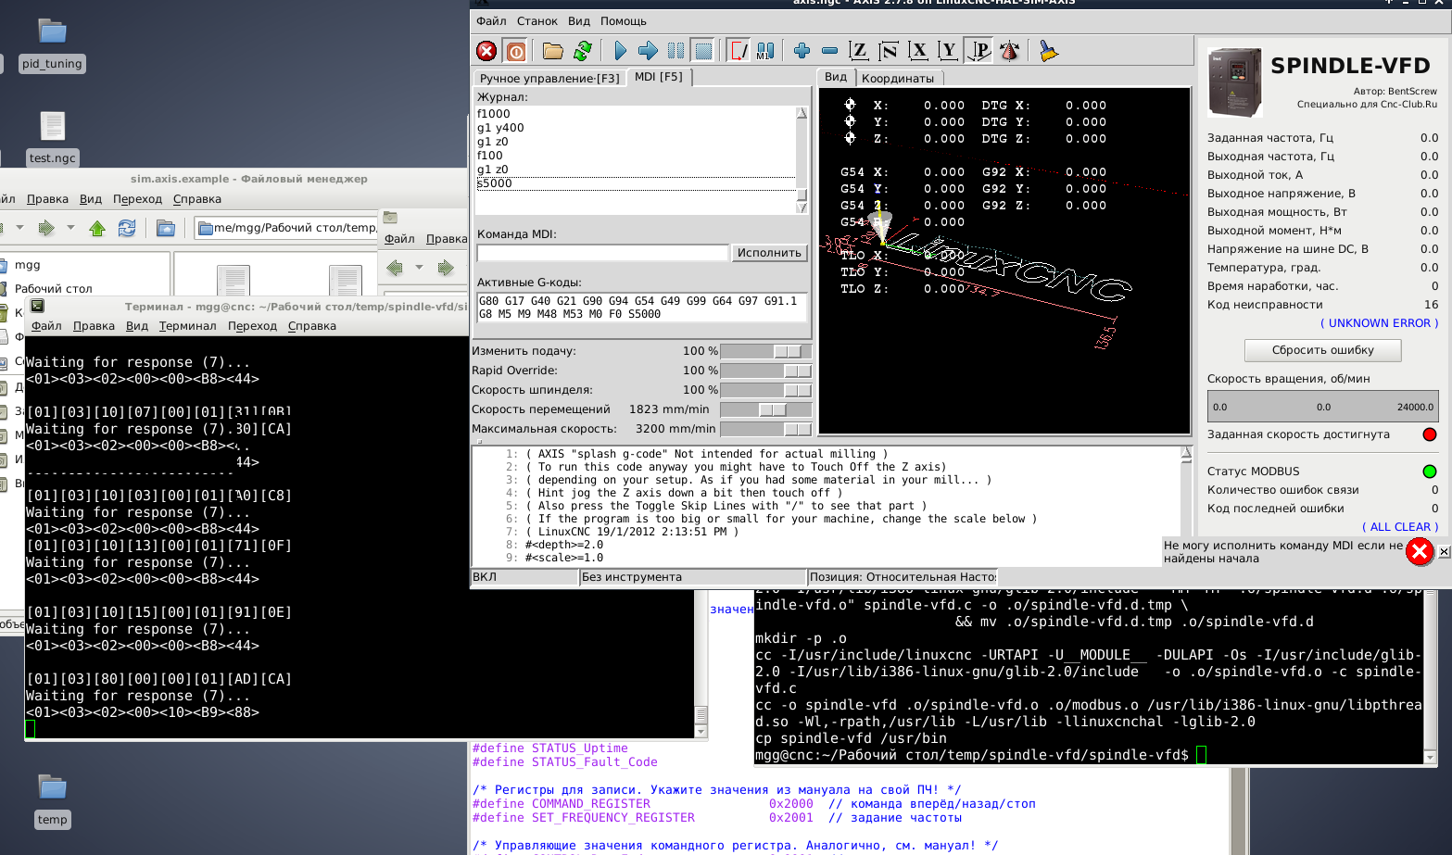
Task: Execute next line with step arrow
Action: tap(648, 51)
